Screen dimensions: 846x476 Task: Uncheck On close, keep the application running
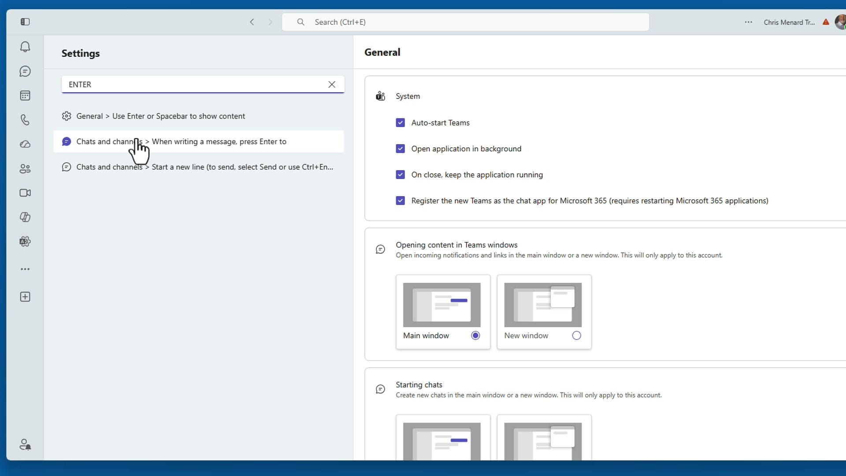coord(400,175)
